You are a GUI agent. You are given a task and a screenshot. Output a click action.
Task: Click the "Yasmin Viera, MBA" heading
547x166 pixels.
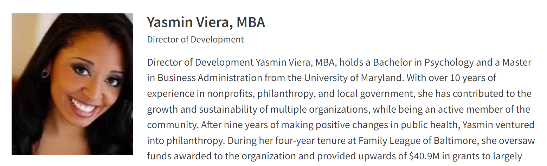point(206,22)
